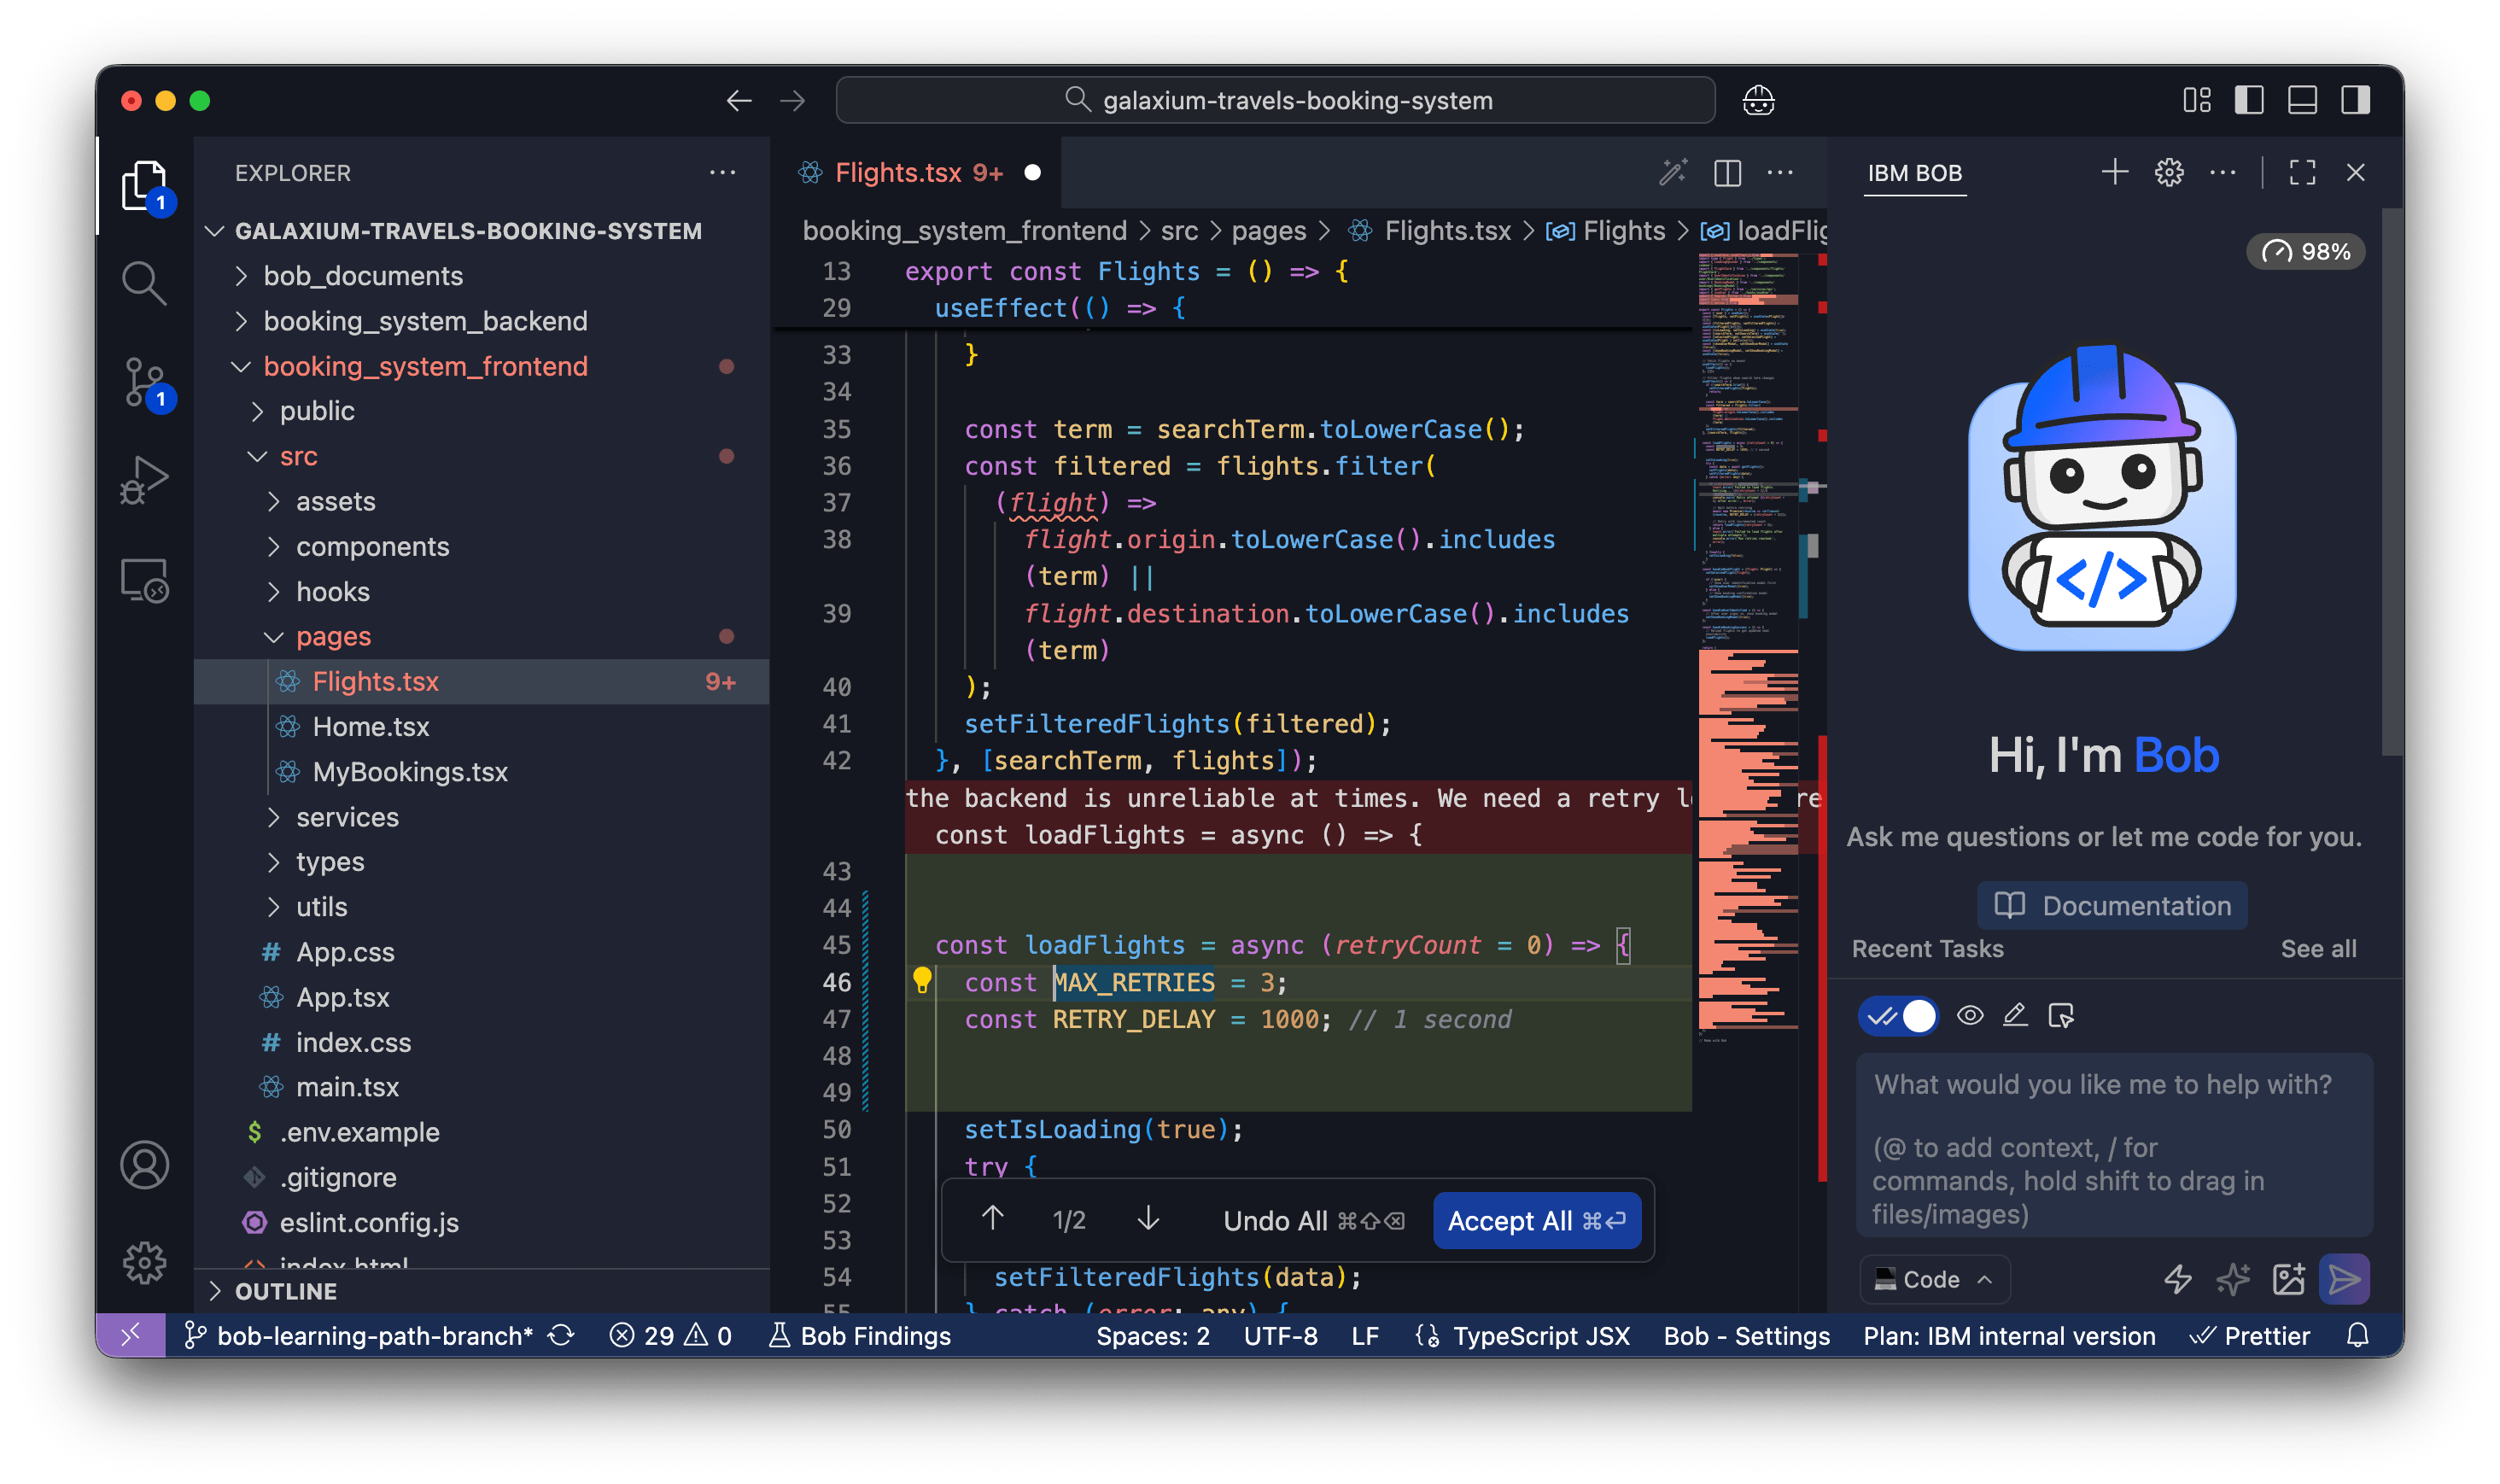Click the enhance prompt sparkle icon
Screen dimensions: 2500x1484
point(2233,1279)
